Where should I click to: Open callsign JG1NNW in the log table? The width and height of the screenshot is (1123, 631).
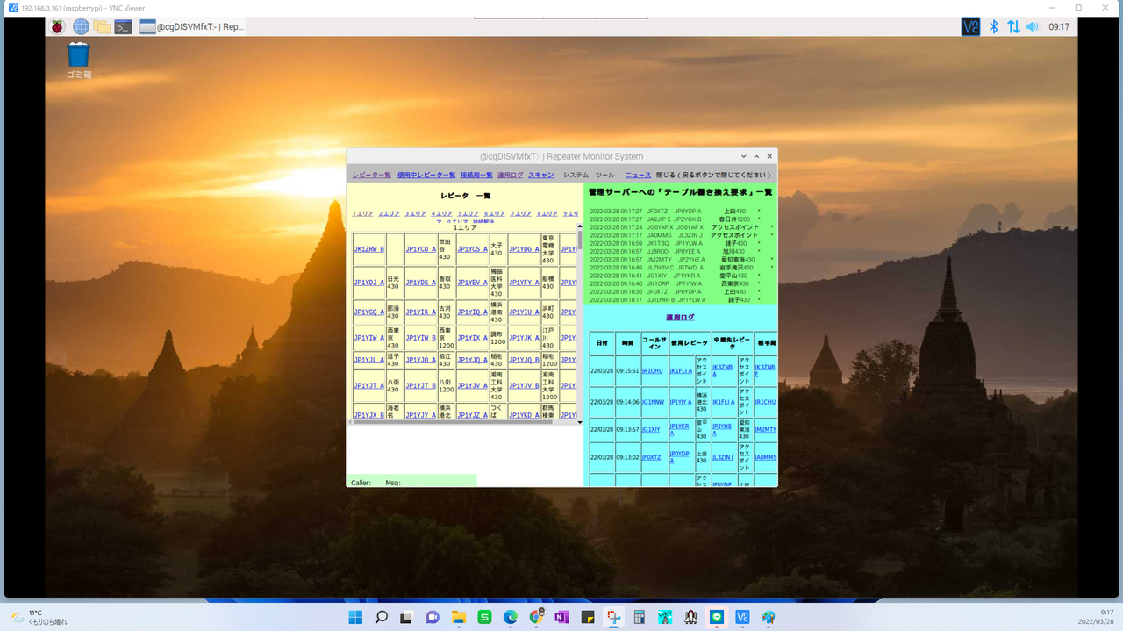pos(654,402)
